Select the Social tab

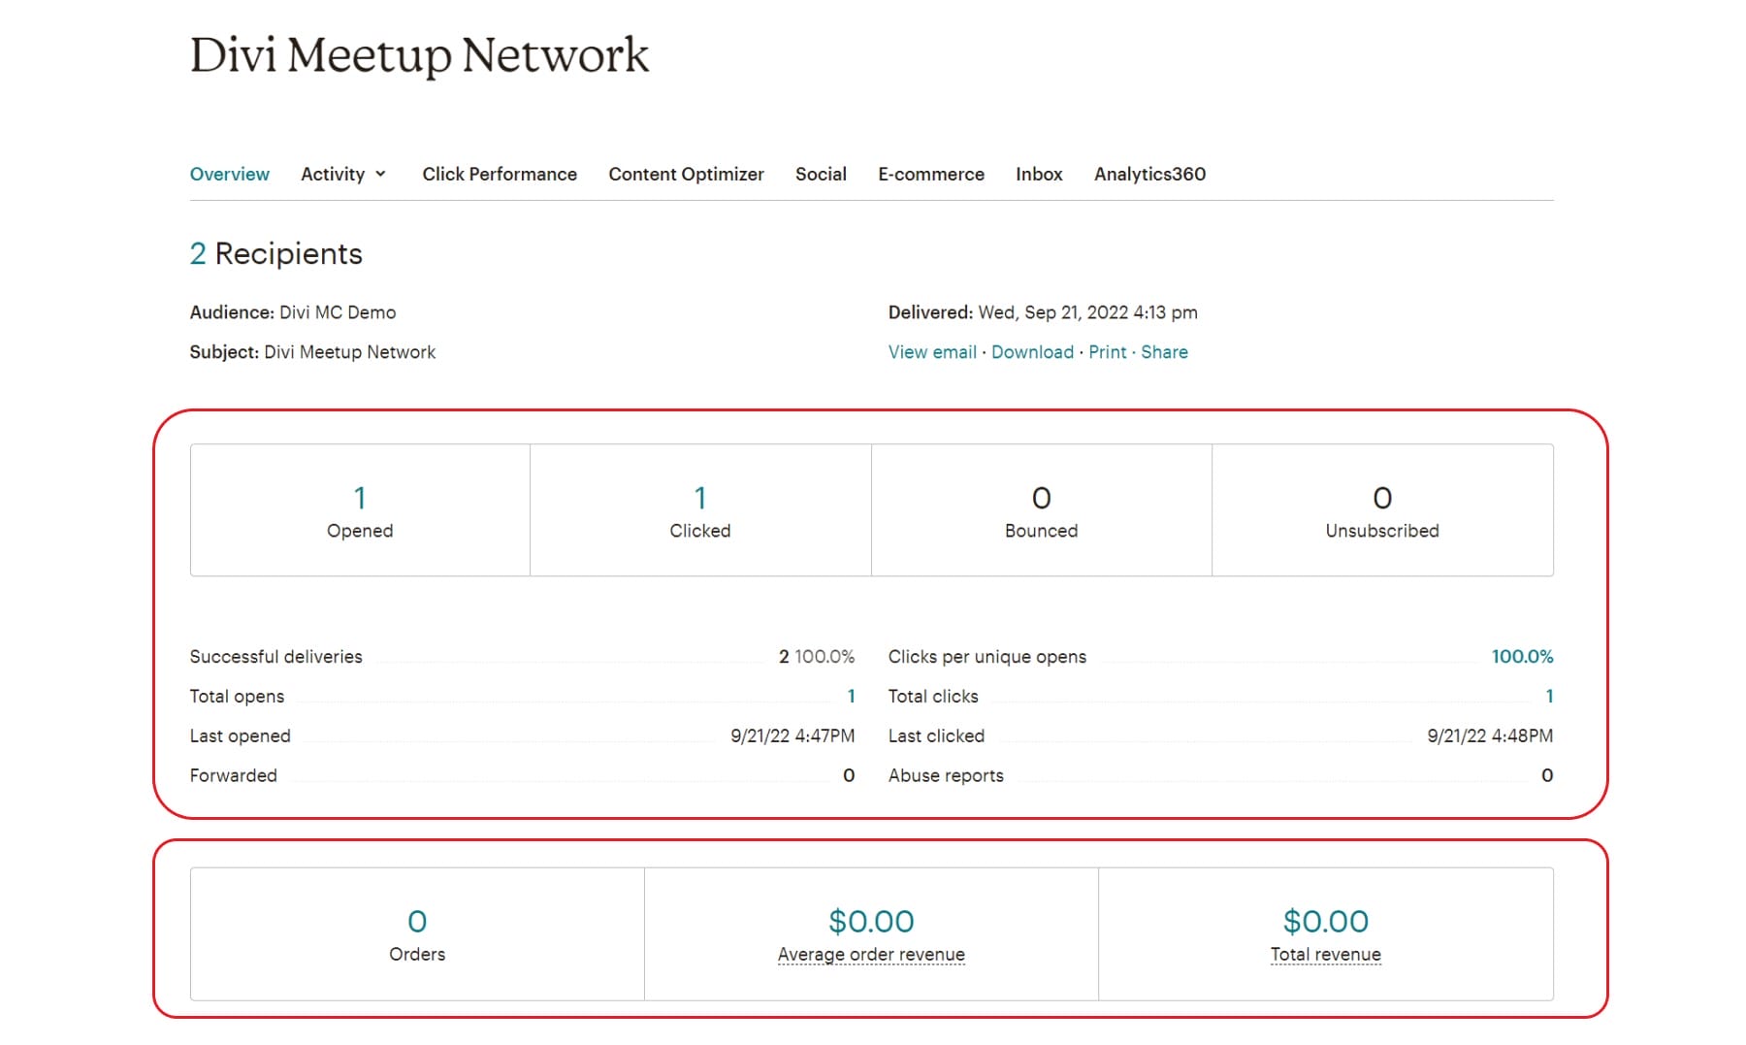pos(821,174)
